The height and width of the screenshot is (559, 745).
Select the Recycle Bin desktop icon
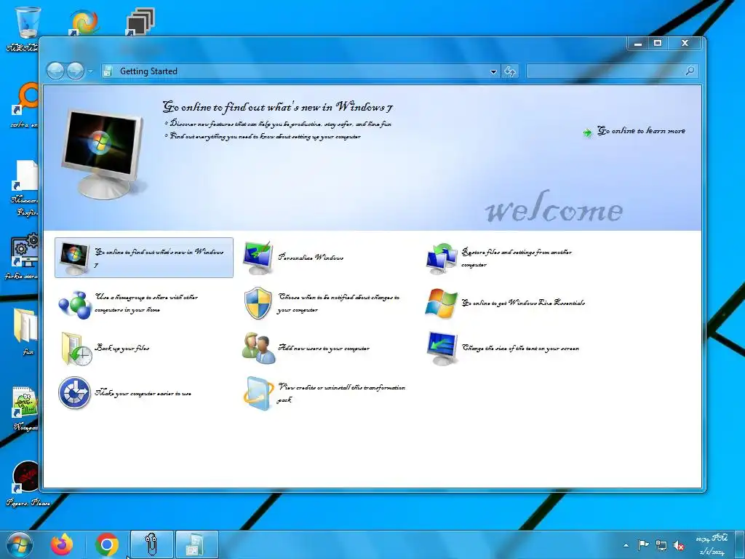pos(28,23)
